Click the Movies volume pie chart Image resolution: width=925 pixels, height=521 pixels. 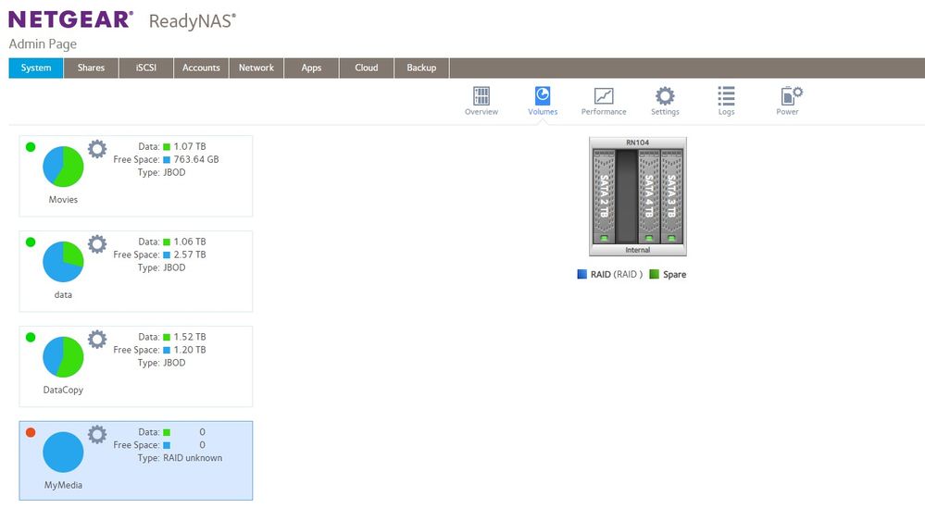point(63,167)
